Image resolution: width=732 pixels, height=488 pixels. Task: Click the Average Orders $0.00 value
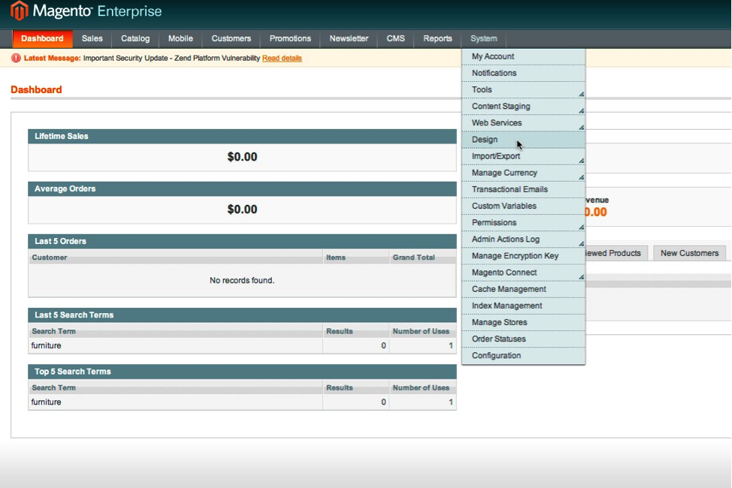(242, 209)
